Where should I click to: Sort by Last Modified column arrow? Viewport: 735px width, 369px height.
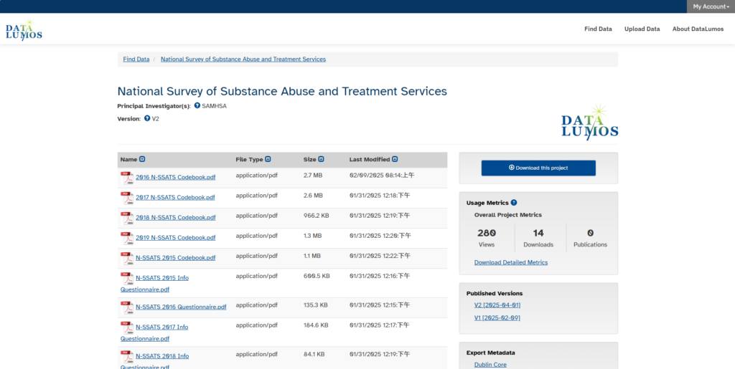click(395, 160)
